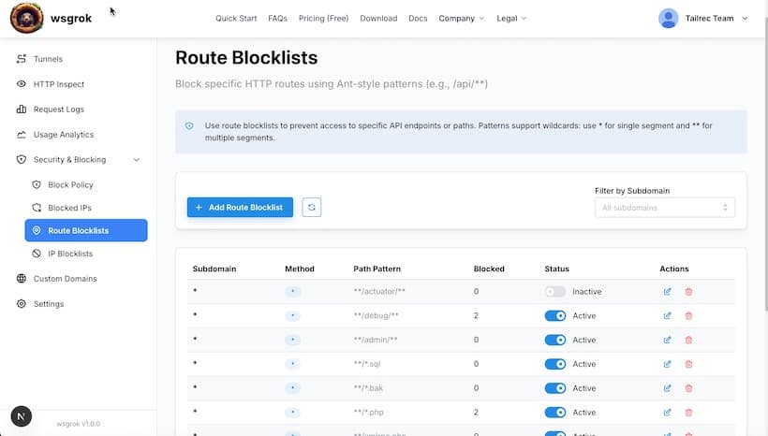This screenshot has height=436, width=768.
Task: Open Settings from the sidebar
Action: pyautogui.click(x=49, y=304)
